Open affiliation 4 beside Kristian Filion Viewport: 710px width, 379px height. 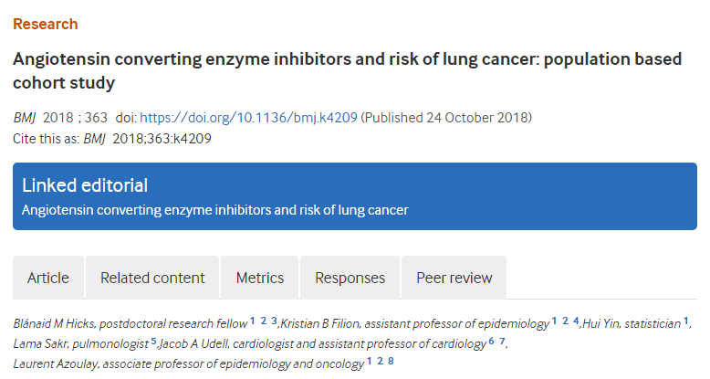point(576,321)
